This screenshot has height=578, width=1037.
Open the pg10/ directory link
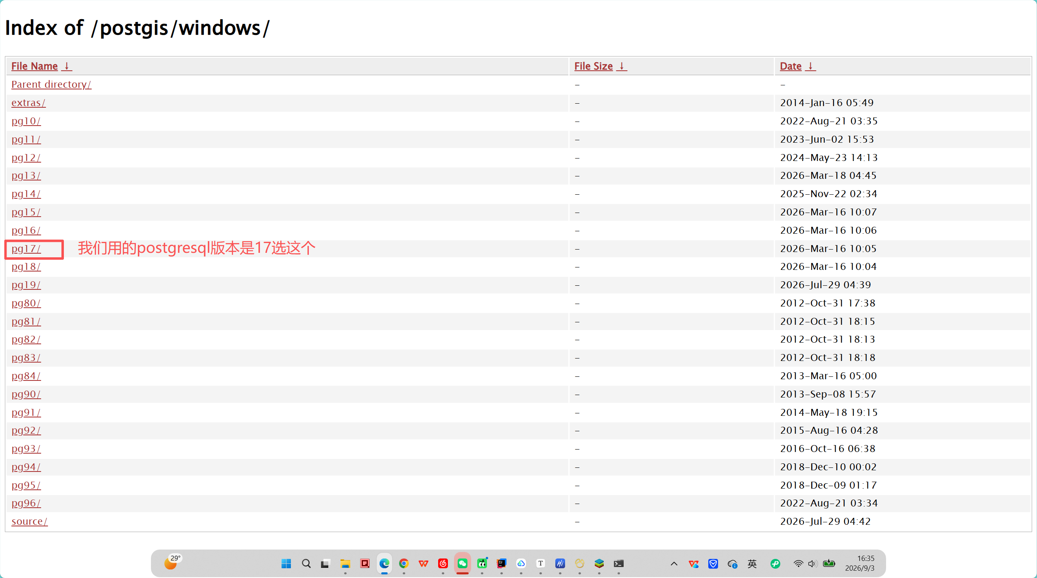click(x=26, y=121)
